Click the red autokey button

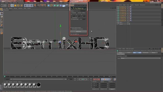tap(97, 79)
